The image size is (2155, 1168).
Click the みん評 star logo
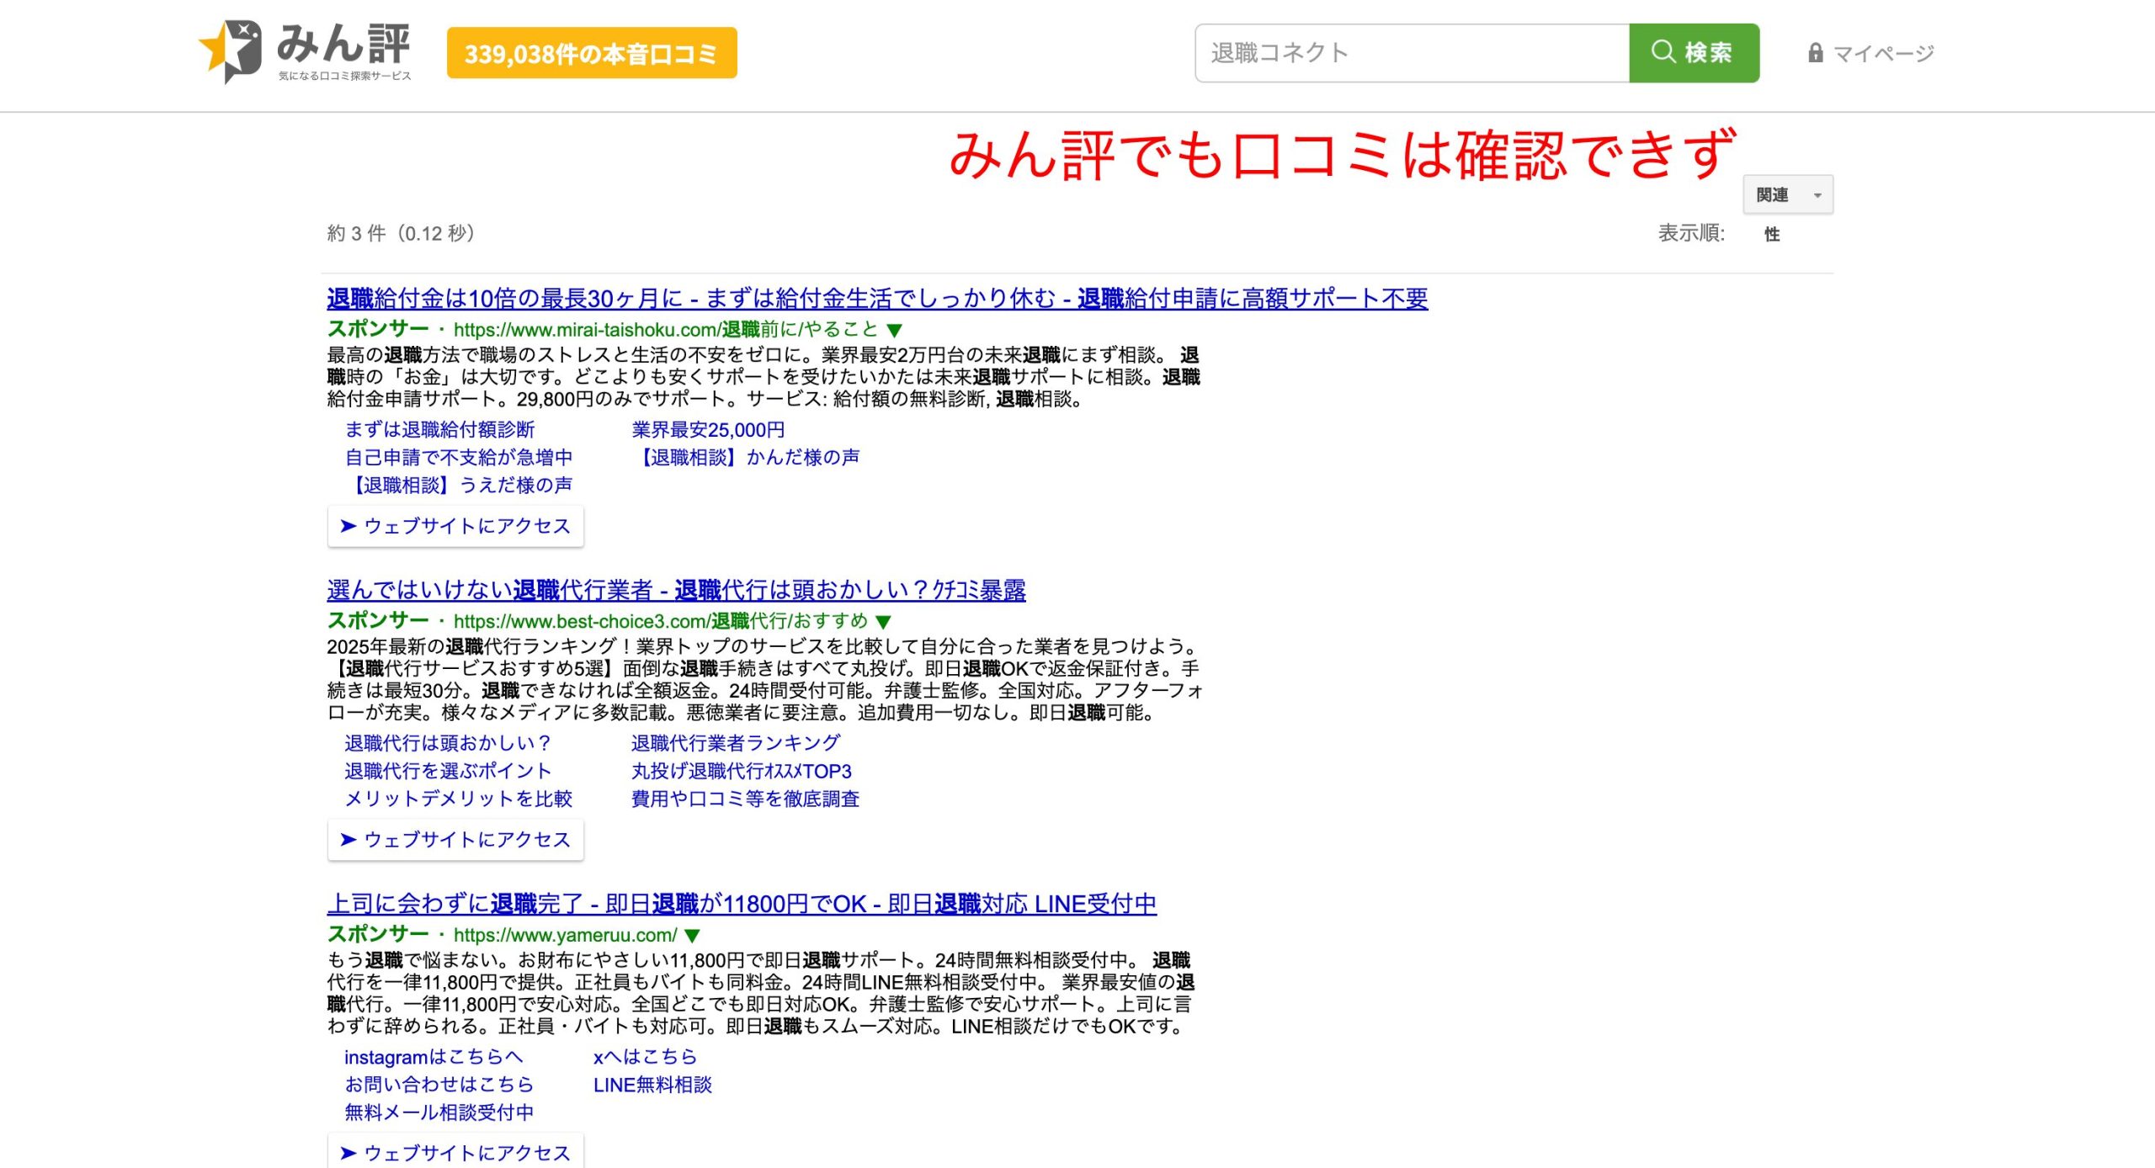pos(305,52)
